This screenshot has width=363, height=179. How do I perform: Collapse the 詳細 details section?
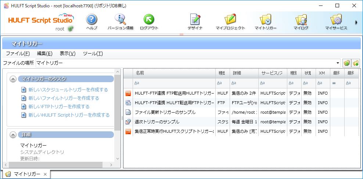coord(13,135)
